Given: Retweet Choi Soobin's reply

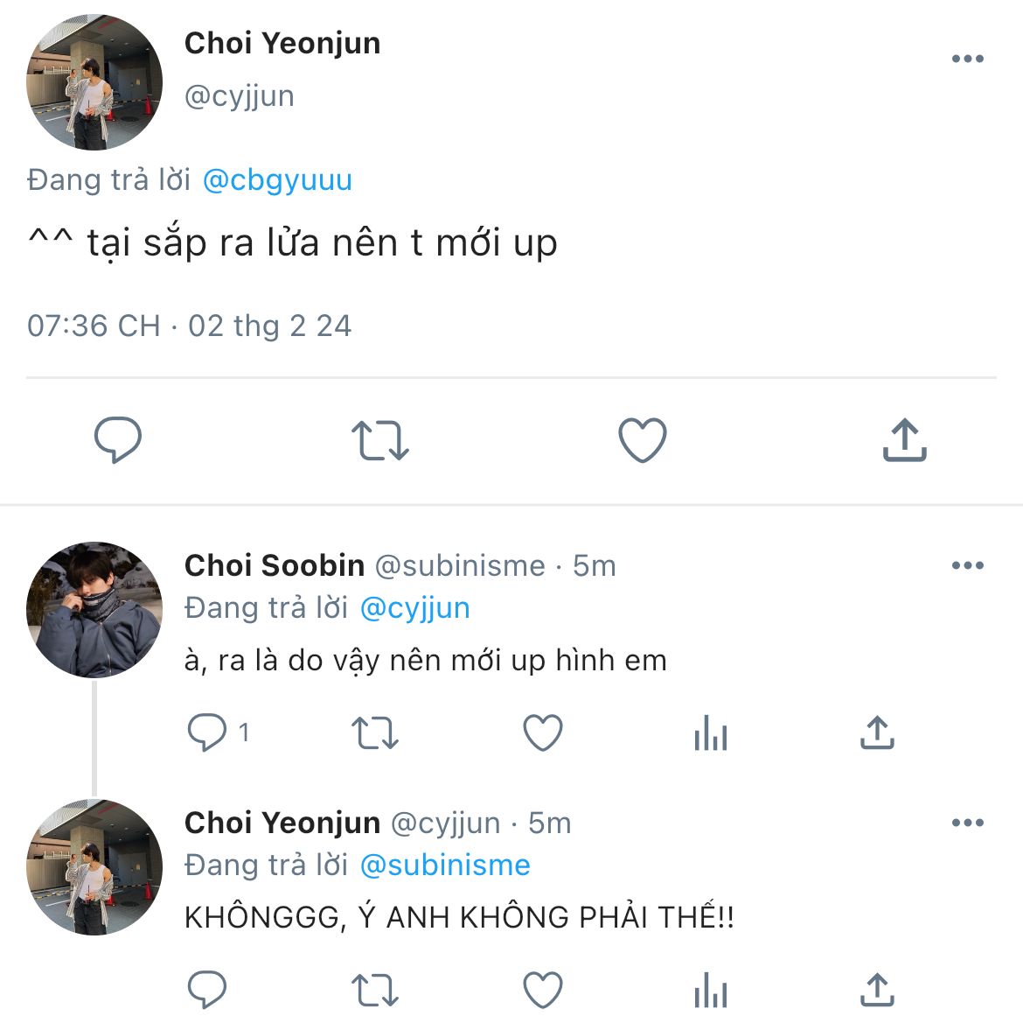Looking at the screenshot, I should click(x=374, y=733).
